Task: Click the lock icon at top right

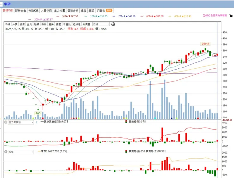Action: pos(231,15)
